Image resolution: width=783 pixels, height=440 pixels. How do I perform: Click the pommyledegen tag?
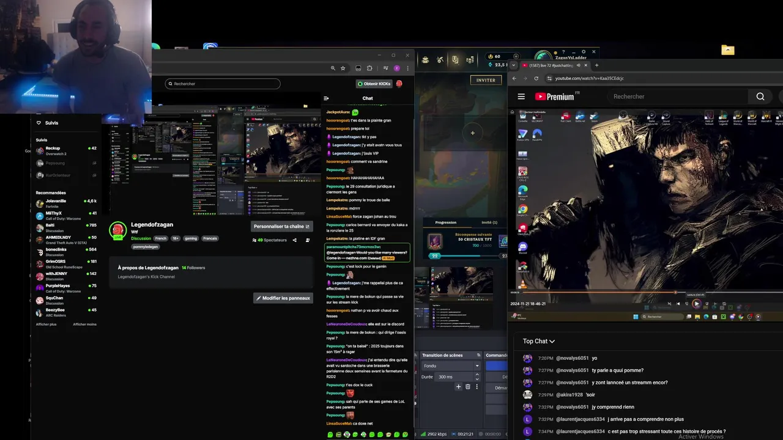coord(145,247)
